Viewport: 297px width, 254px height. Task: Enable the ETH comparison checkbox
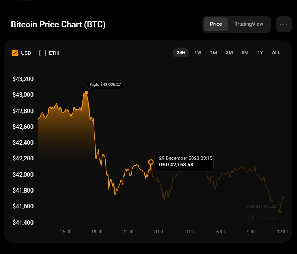pos(43,53)
